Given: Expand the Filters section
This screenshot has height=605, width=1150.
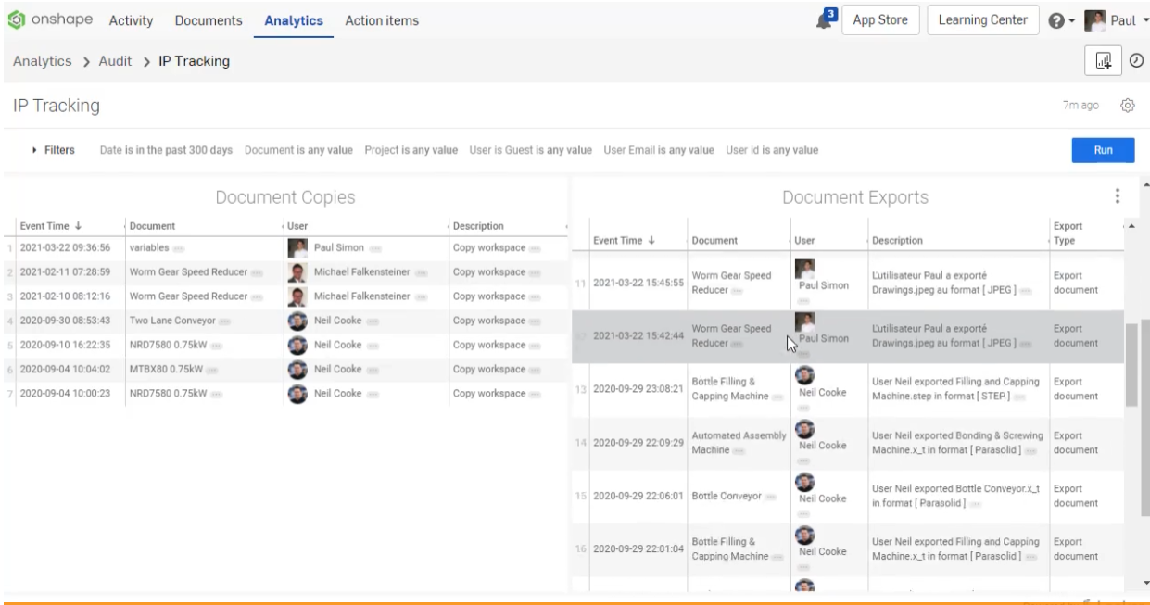Looking at the screenshot, I should coord(53,150).
